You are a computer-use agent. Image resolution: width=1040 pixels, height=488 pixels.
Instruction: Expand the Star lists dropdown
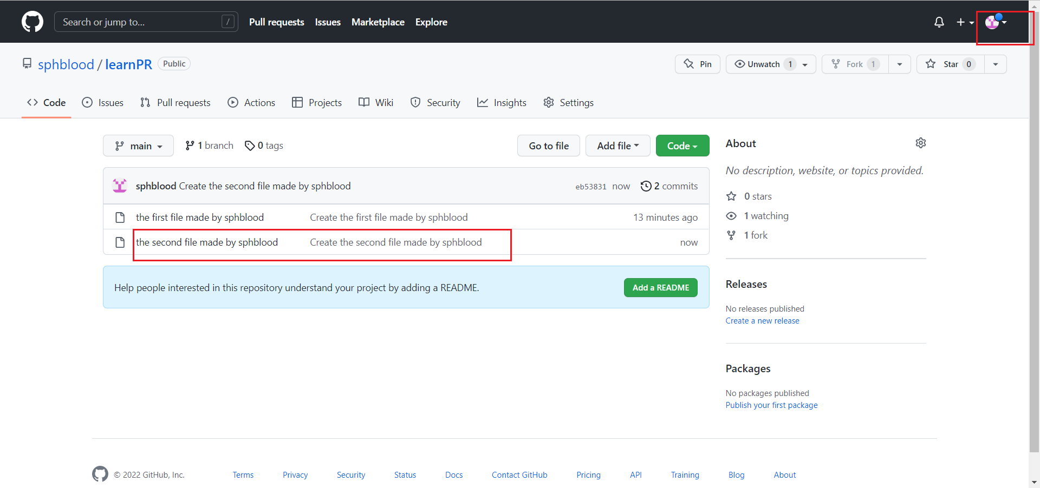(996, 64)
